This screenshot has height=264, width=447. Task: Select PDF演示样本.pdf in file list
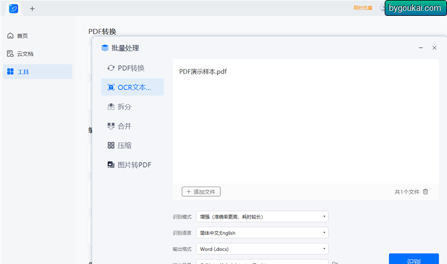pyautogui.click(x=203, y=71)
